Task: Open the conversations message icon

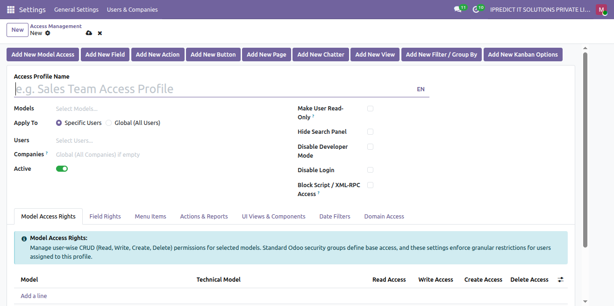Action: coord(457,9)
